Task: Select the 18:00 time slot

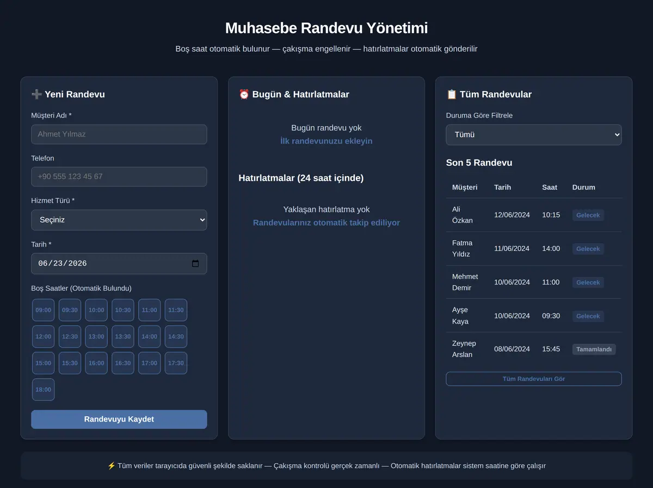Action: (x=44, y=390)
